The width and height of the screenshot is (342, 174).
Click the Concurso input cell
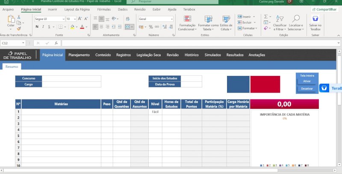click(71, 78)
